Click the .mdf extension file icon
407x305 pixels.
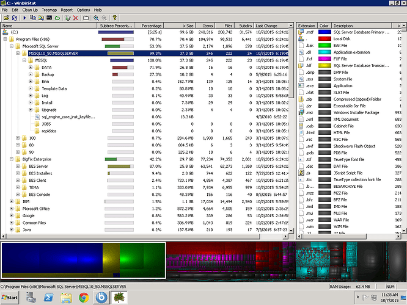(x=301, y=32)
